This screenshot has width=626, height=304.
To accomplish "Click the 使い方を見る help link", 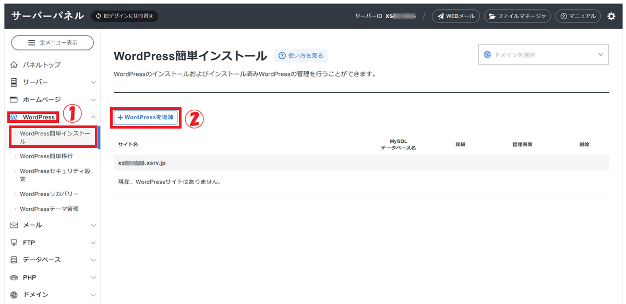I will tap(301, 56).
